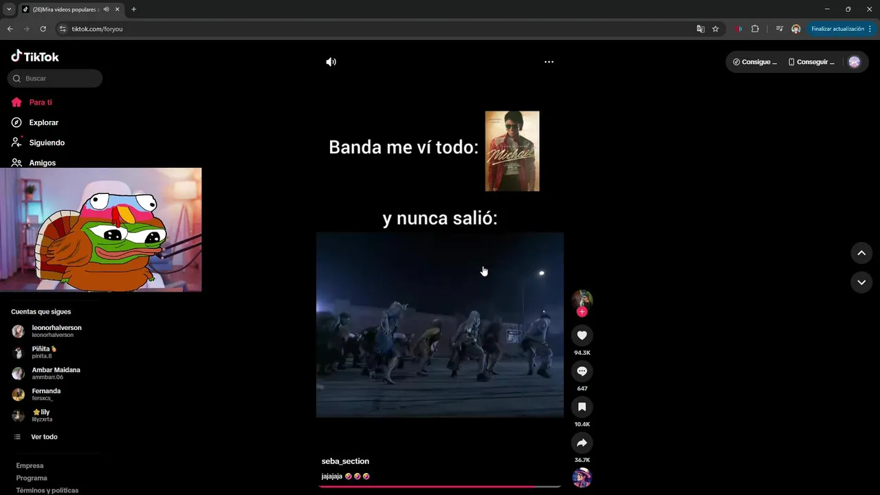880x495 pixels.
Task: Open Ambar Maidana account
Action: 46,373
